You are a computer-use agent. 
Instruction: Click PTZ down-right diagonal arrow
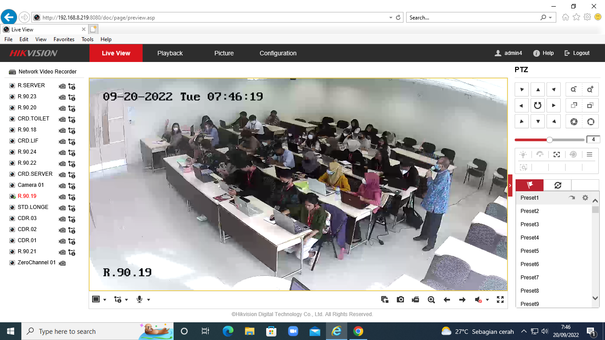click(x=554, y=121)
